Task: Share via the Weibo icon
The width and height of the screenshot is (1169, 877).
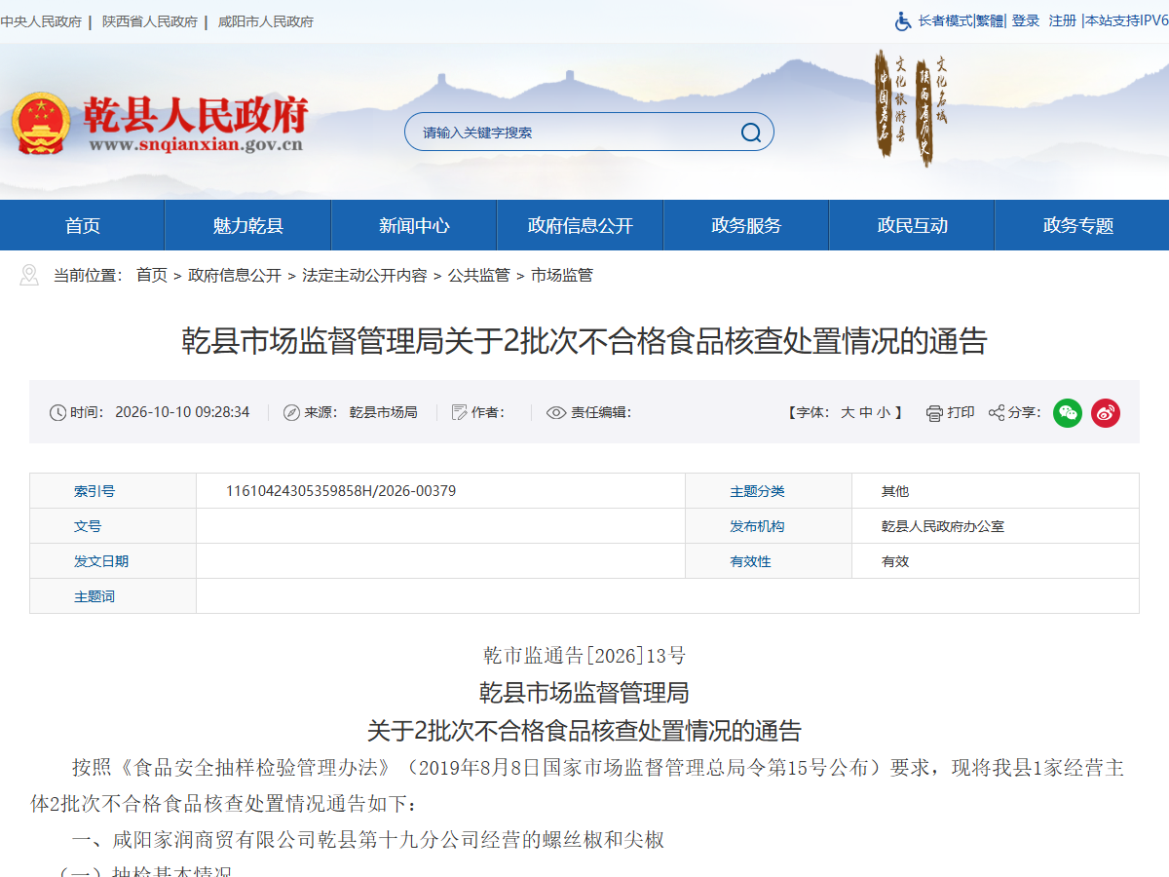Action: 1106,413
